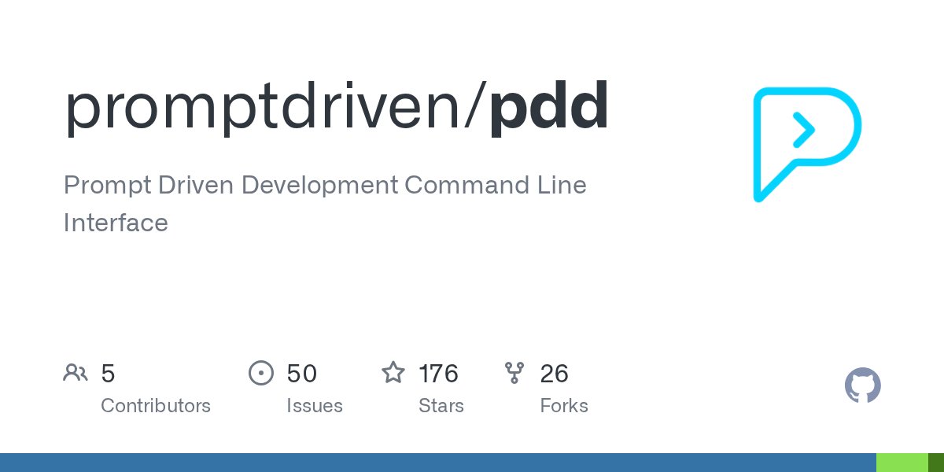Click the contributors people icon

pos(76,373)
